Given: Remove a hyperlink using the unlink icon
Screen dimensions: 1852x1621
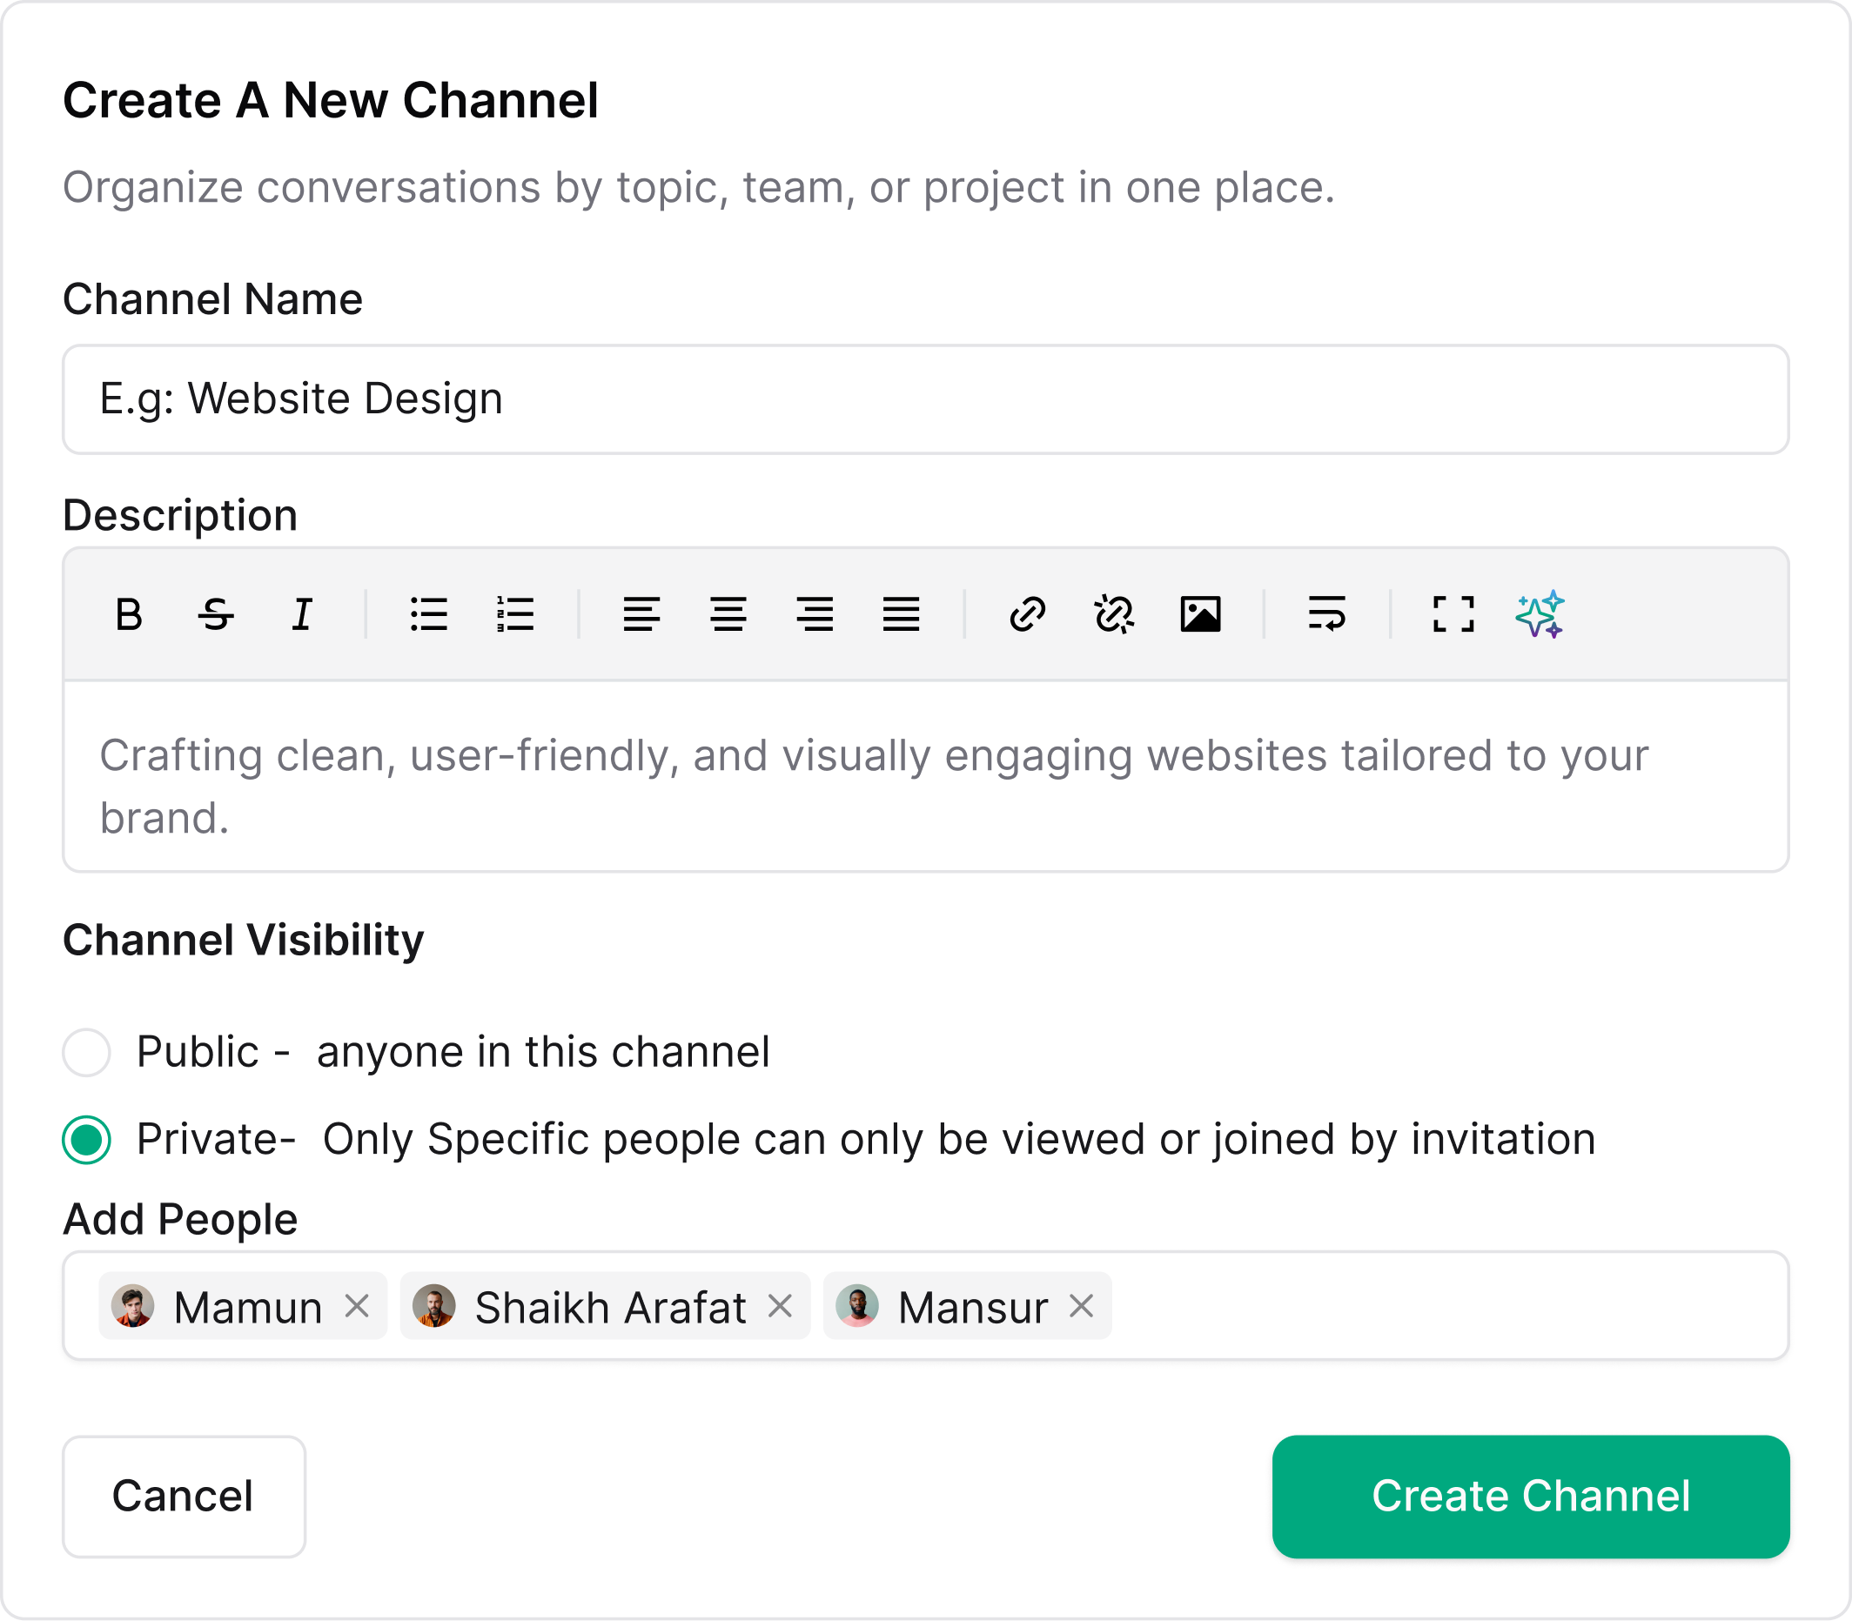Looking at the screenshot, I should click(x=1115, y=615).
